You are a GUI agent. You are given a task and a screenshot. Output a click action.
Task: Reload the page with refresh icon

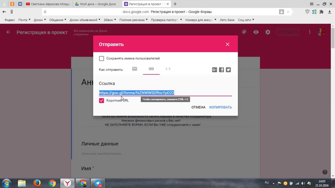coord(45,12)
